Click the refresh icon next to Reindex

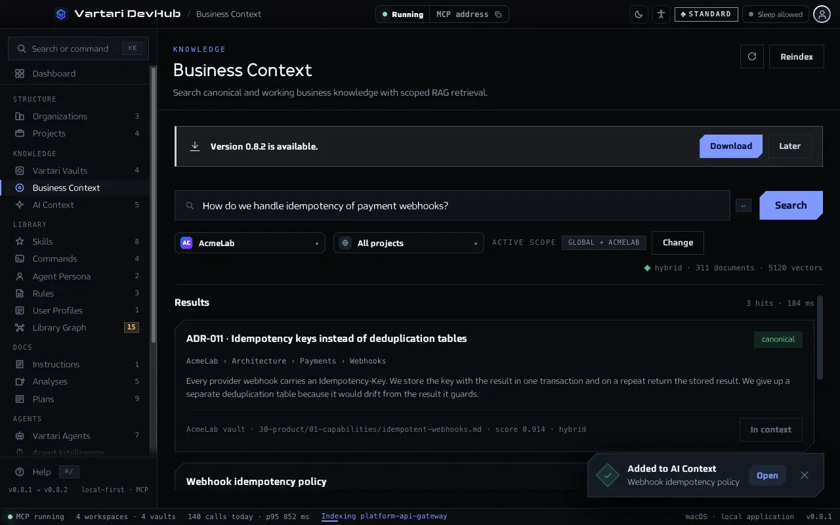pos(752,56)
